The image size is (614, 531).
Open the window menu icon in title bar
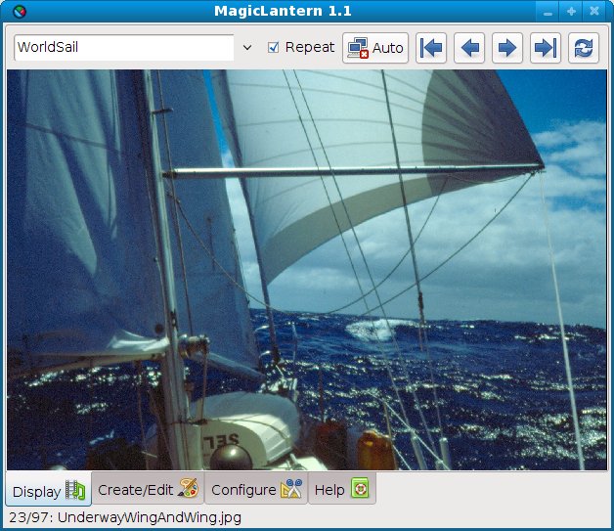[12, 11]
